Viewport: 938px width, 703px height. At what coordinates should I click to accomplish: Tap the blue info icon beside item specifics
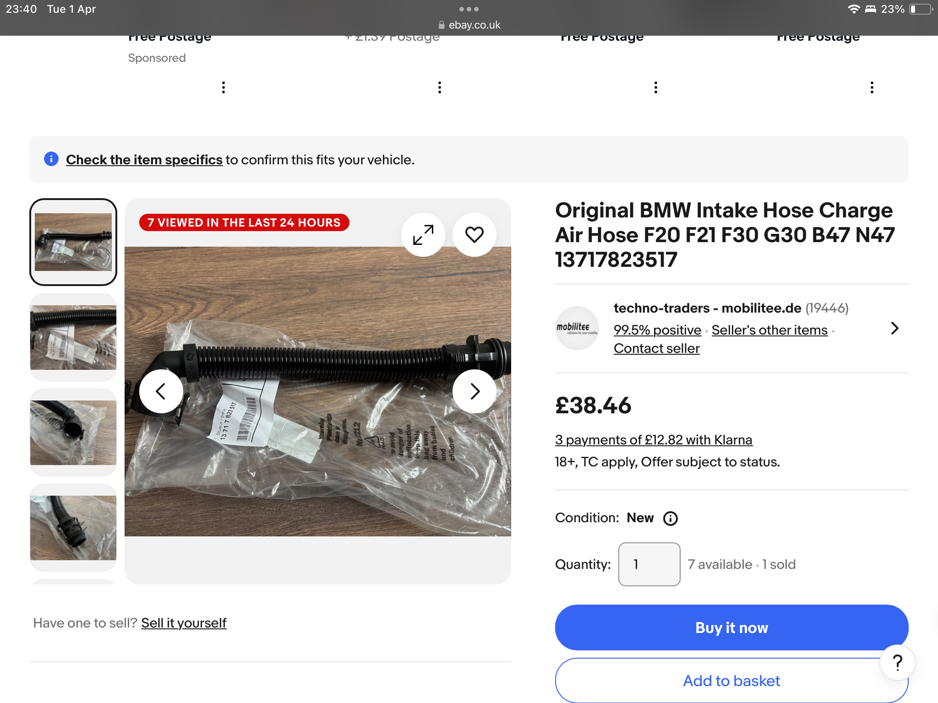[51, 159]
